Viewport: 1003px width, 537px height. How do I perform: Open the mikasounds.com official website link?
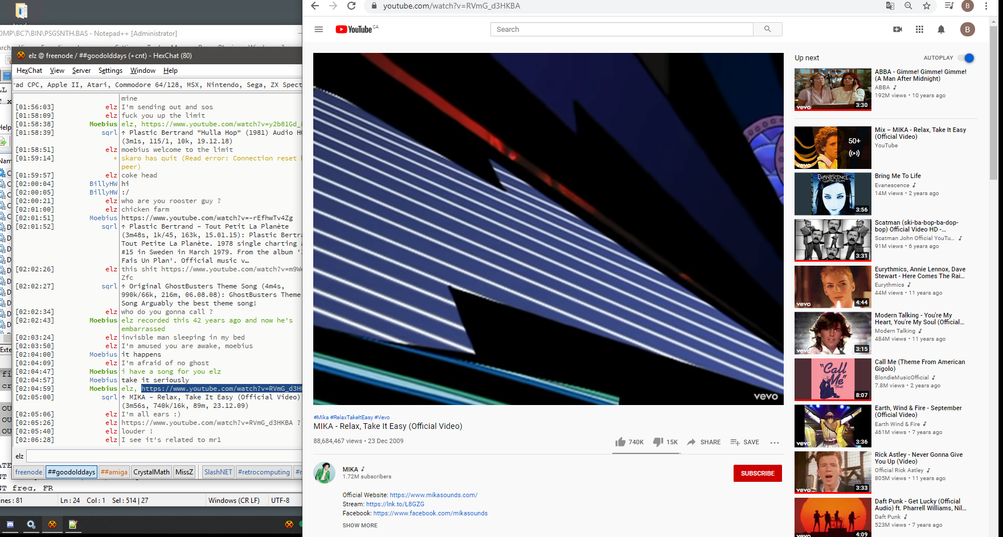[x=433, y=495]
